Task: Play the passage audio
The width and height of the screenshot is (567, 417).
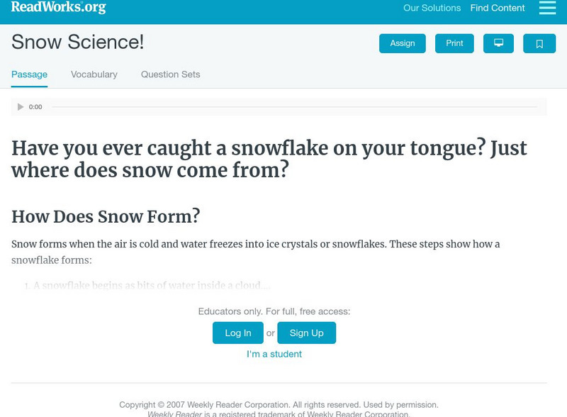Action: point(21,107)
